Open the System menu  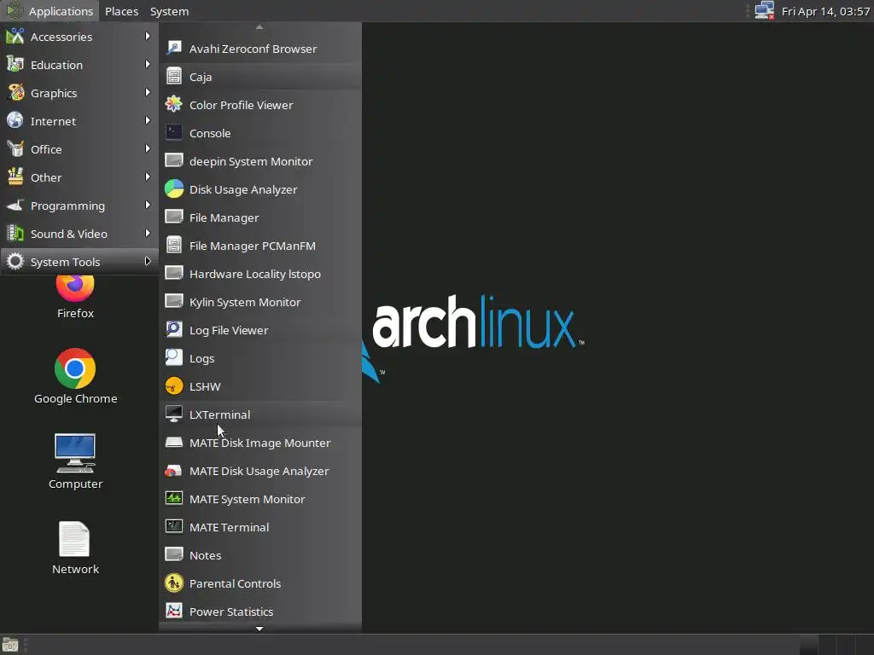point(170,11)
